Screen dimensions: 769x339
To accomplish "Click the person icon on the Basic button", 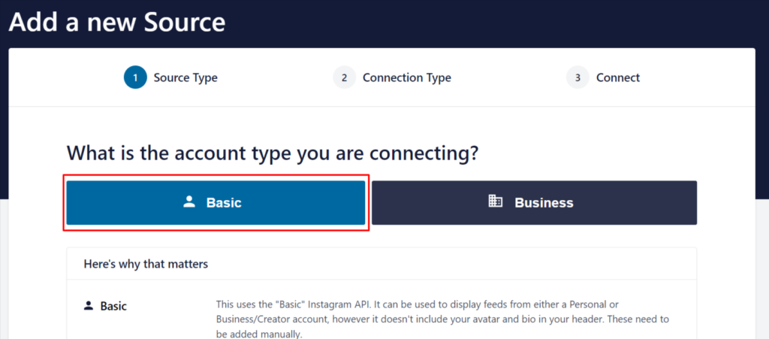I will 189,202.
